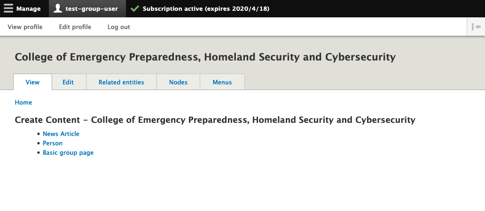Switch to the Edit tab
The height and width of the screenshot is (211, 485).
point(68,82)
